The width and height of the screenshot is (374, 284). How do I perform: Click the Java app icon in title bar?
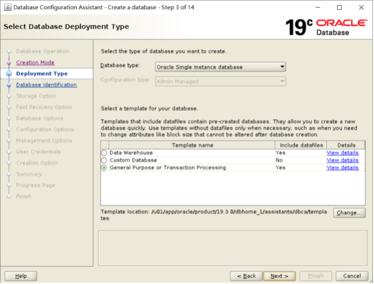[x=8, y=8]
